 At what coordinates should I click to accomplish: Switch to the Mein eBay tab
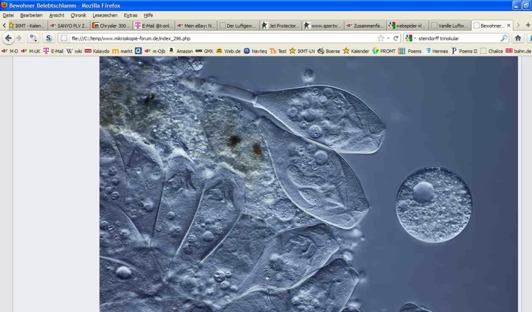point(196,25)
